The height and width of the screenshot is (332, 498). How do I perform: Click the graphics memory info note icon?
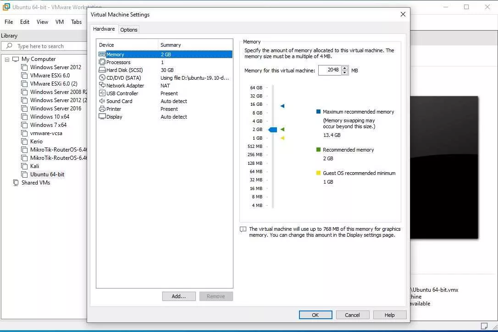[x=243, y=229]
